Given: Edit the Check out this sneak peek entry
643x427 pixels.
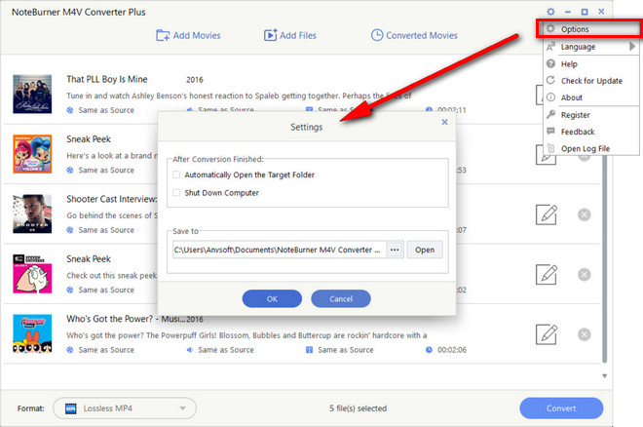Looking at the screenshot, I should [x=547, y=274].
